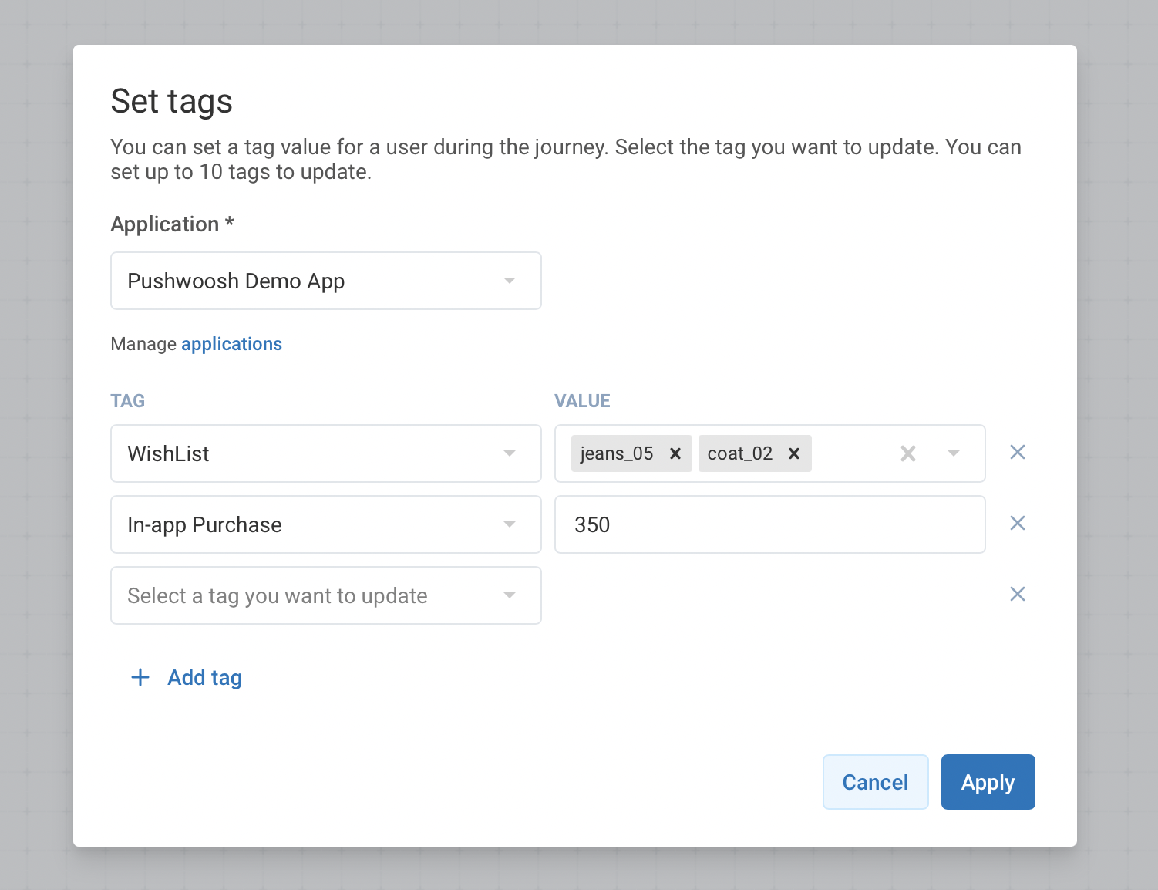The width and height of the screenshot is (1158, 890).
Task: Remove the jeans_05 value chip
Action: pyautogui.click(x=675, y=453)
